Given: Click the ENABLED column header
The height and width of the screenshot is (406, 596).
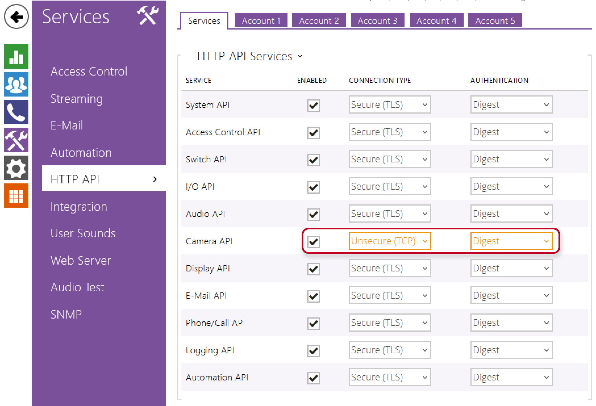Looking at the screenshot, I should pos(312,81).
